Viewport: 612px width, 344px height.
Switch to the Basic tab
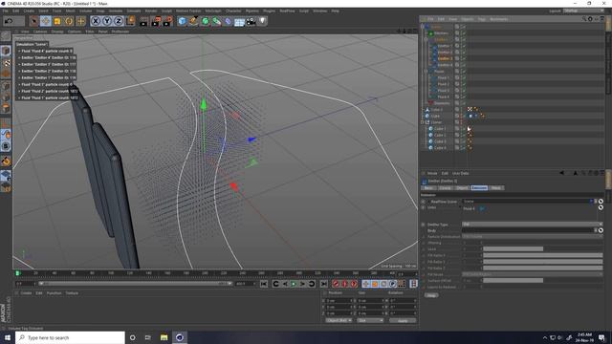pyautogui.click(x=428, y=187)
